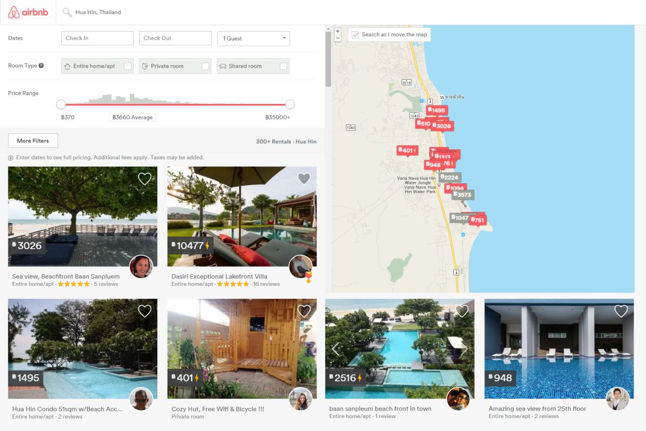Show next photo of baan sanpleum listing
The width and height of the screenshot is (646, 431).
464,349
